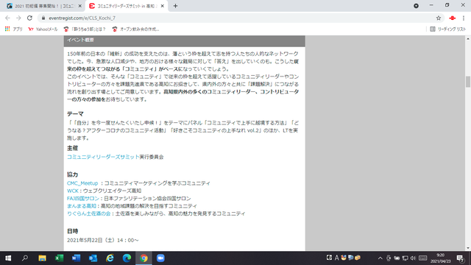471x265 pixels.
Task: Click the テーマ heading
Action: [x=75, y=114]
